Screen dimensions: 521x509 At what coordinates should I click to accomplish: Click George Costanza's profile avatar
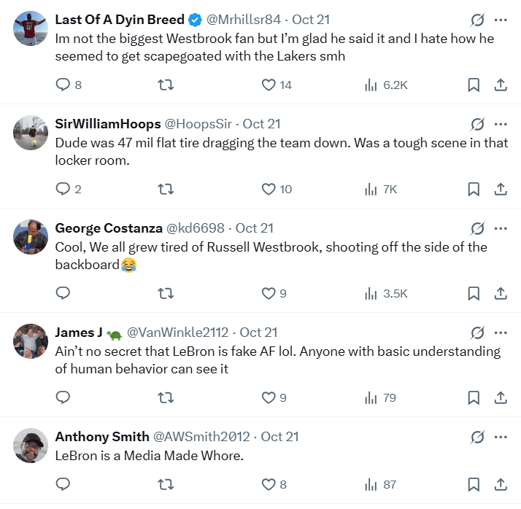31,236
